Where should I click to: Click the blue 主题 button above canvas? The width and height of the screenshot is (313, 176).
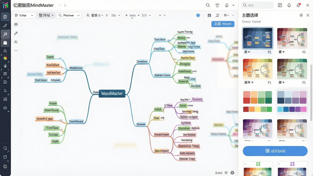(223, 24)
